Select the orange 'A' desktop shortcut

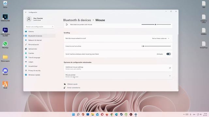pos(5,85)
